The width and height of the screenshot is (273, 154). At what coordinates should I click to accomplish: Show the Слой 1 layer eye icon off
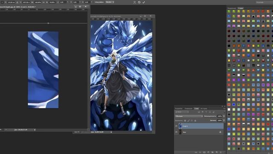pyautogui.click(x=176, y=126)
